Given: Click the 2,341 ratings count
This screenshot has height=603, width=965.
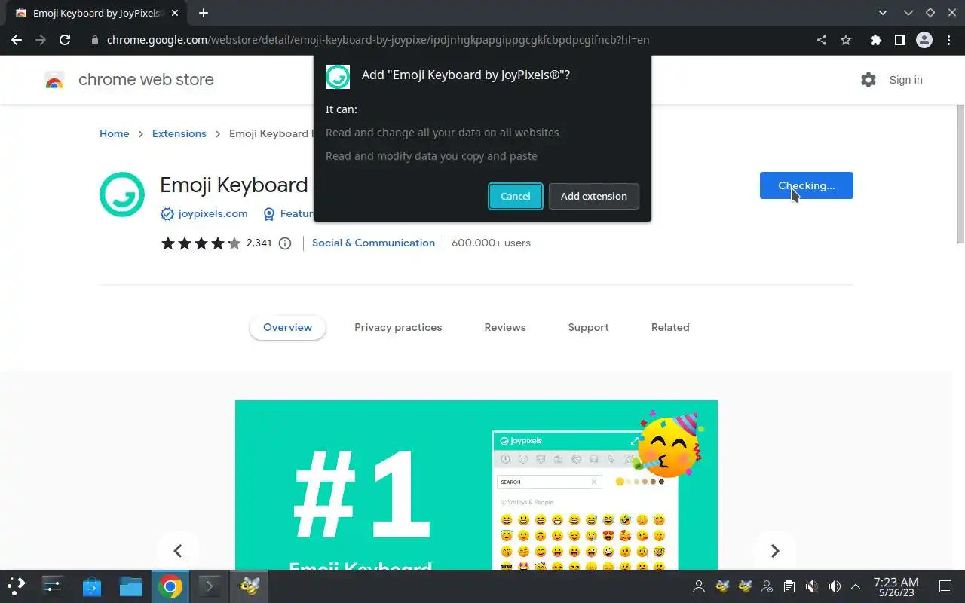Looking at the screenshot, I should coord(259,243).
